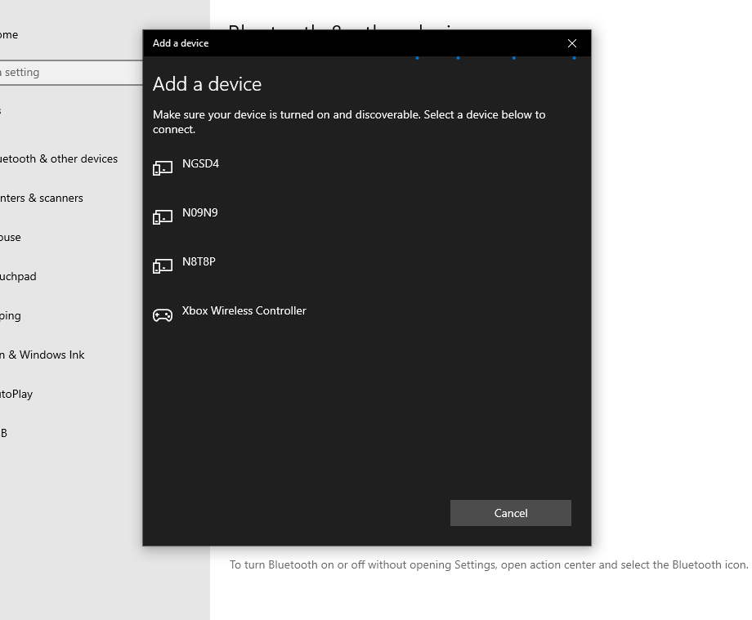Open USB settings in the sidebar
Image resolution: width=752 pixels, height=620 pixels.
click(4, 433)
